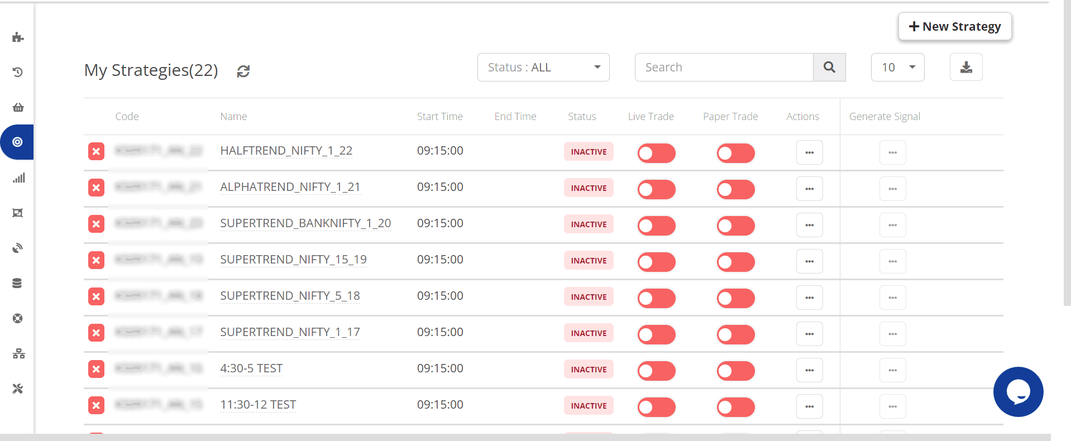Open the SUPERTREND_NIFTY_5_18 strategy link
This screenshot has height=441, width=1071.
point(290,296)
